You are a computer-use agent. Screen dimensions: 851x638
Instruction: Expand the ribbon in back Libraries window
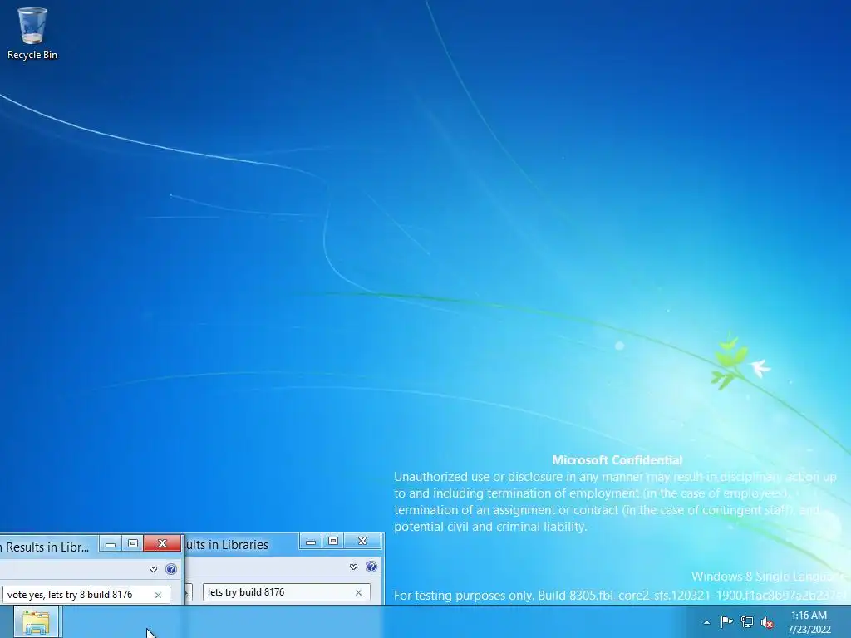(353, 567)
